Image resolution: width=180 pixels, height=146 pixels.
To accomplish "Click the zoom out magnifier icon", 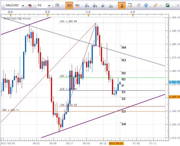I will click(x=95, y=5).
